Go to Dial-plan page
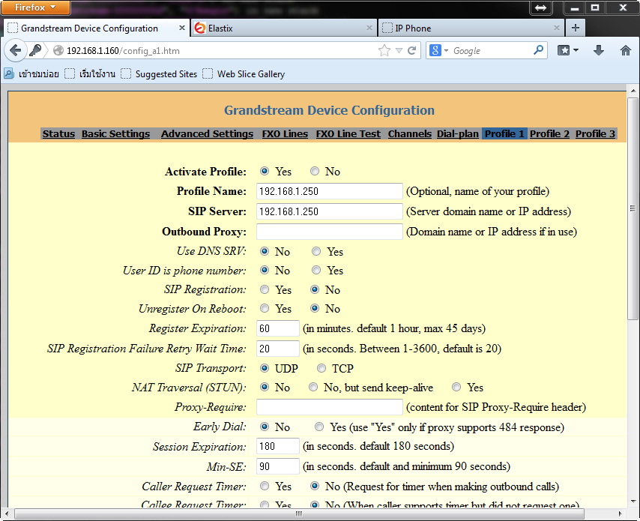The width and height of the screenshot is (640, 521). click(x=458, y=134)
